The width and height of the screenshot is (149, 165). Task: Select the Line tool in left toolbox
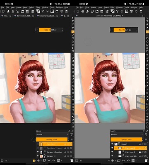click(73, 35)
